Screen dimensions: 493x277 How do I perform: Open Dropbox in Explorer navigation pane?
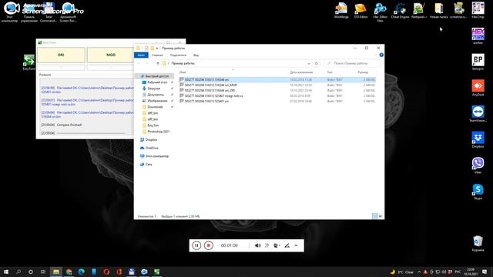coord(151,140)
